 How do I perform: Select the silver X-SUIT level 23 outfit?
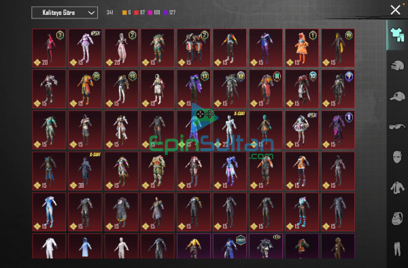coord(230,130)
